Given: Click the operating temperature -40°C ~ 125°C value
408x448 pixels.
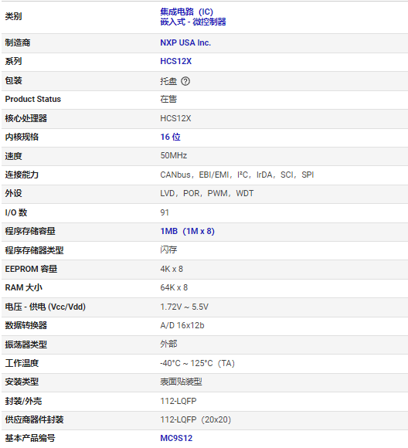Looking at the screenshot, I should pos(197,364).
